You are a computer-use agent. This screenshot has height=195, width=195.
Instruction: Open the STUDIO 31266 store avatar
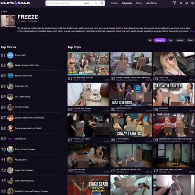(10, 107)
